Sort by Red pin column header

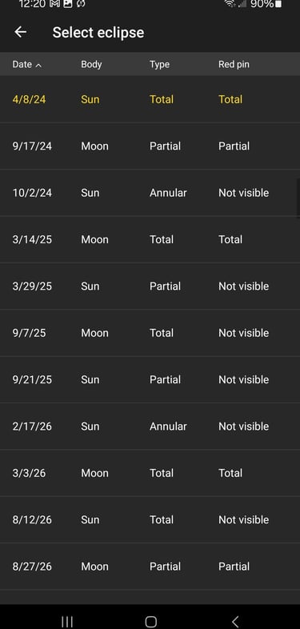click(x=234, y=64)
